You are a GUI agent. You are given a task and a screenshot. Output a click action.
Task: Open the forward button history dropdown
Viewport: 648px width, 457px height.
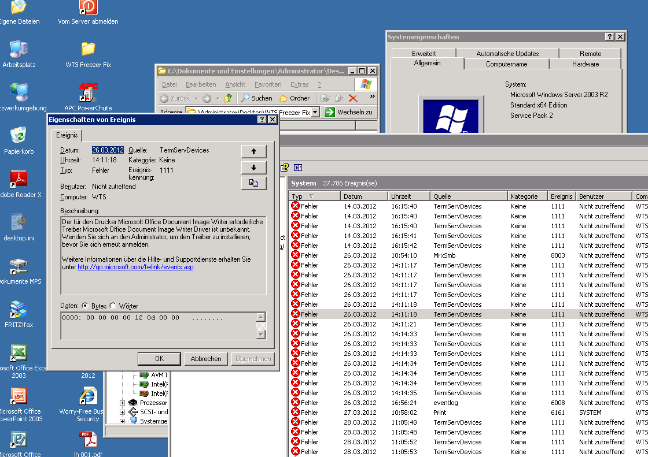[218, 98]
